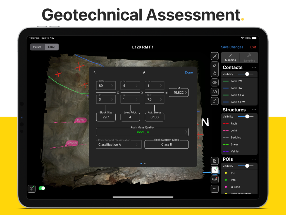Open the toolbar ellipsis menu
This screenshot has height=215, width=286.
tap(214, 189)
